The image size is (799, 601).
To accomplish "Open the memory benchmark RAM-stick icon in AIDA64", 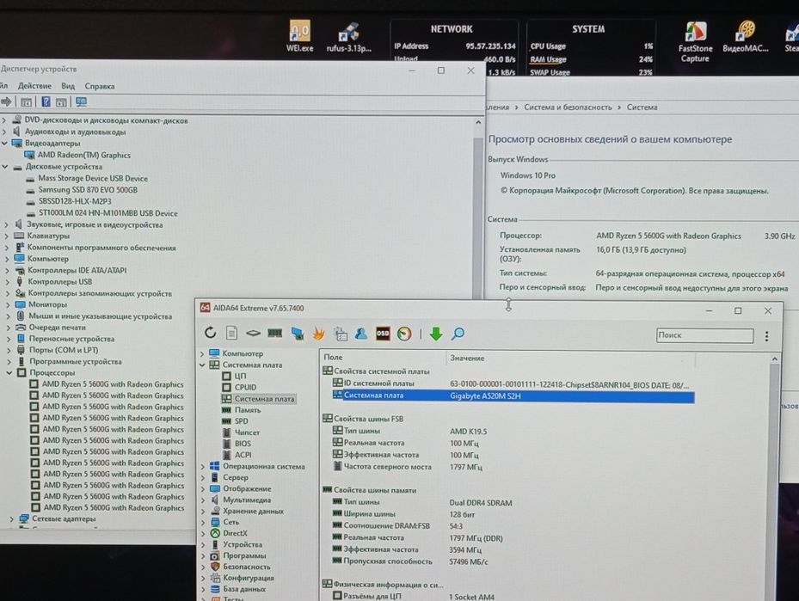I will click(274, 333).
